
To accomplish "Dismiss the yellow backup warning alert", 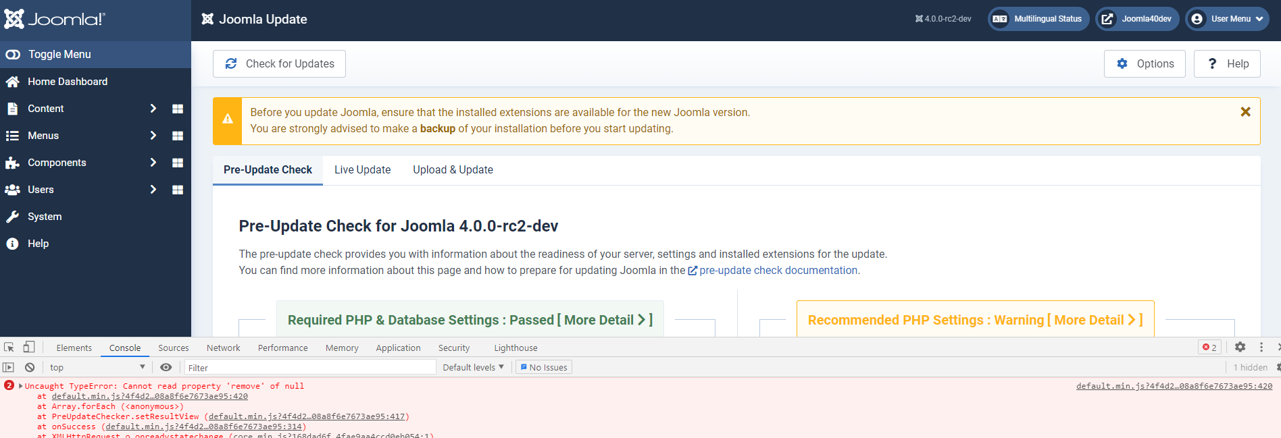I will click(1245, 112).
